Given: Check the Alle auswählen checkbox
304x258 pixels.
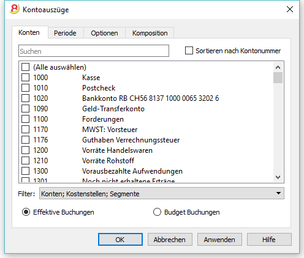Looking at the screenshot, I should [x=25, y=67].
